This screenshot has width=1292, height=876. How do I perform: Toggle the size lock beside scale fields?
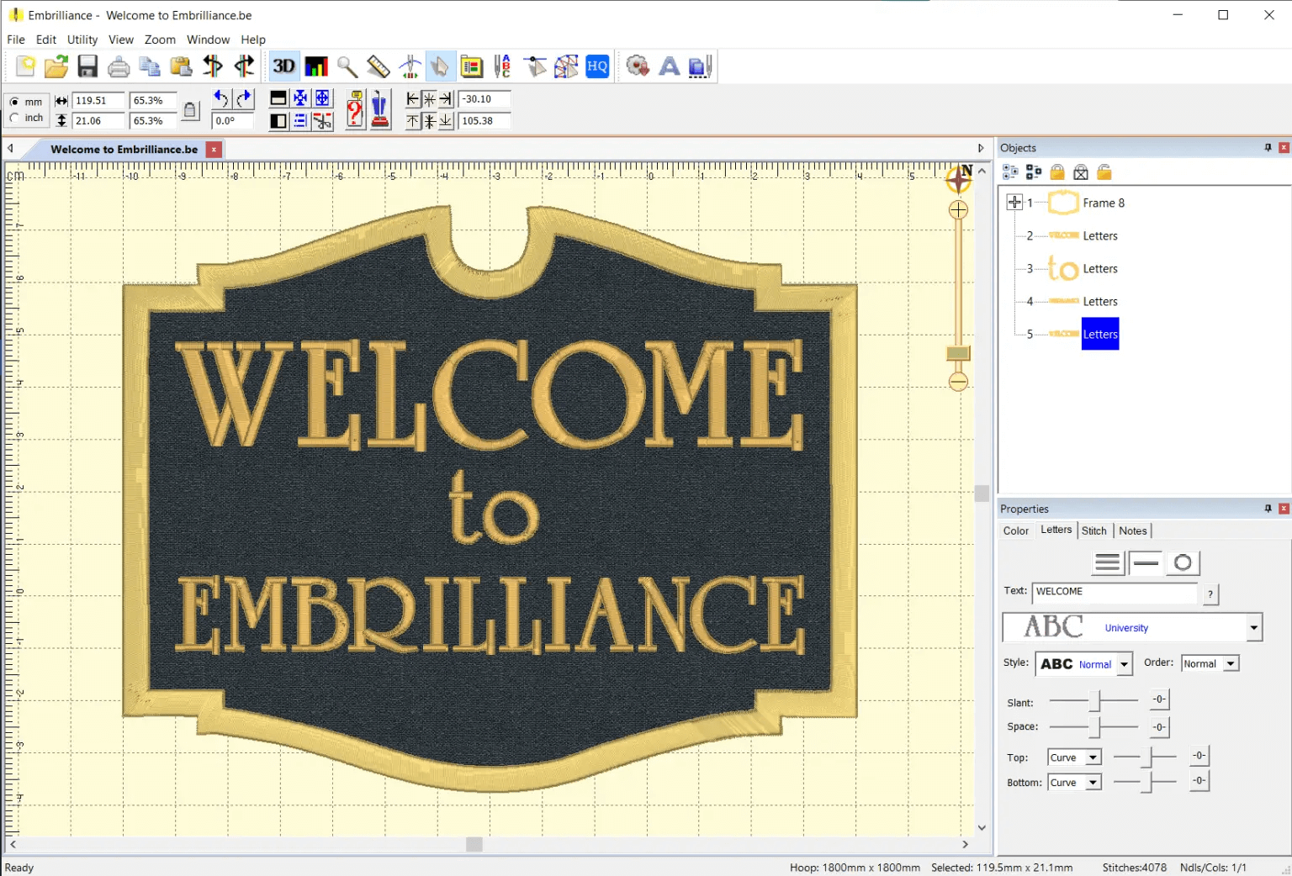(x=190, y=109)
